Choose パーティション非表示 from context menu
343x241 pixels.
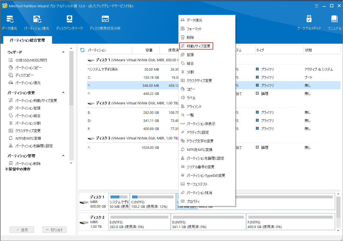[x=207, y=124]
